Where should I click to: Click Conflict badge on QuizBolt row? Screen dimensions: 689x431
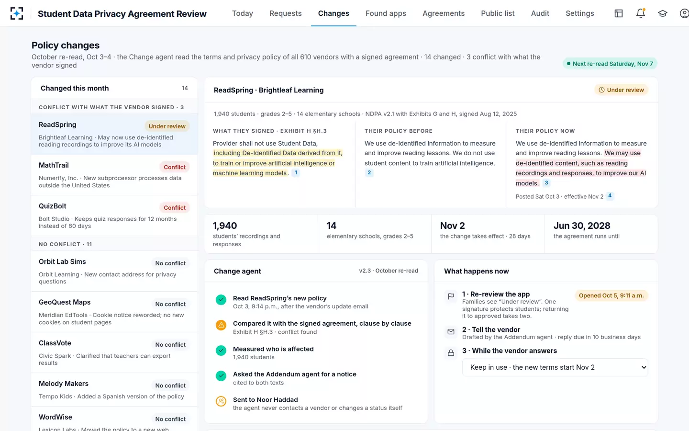tap(175, 208)
